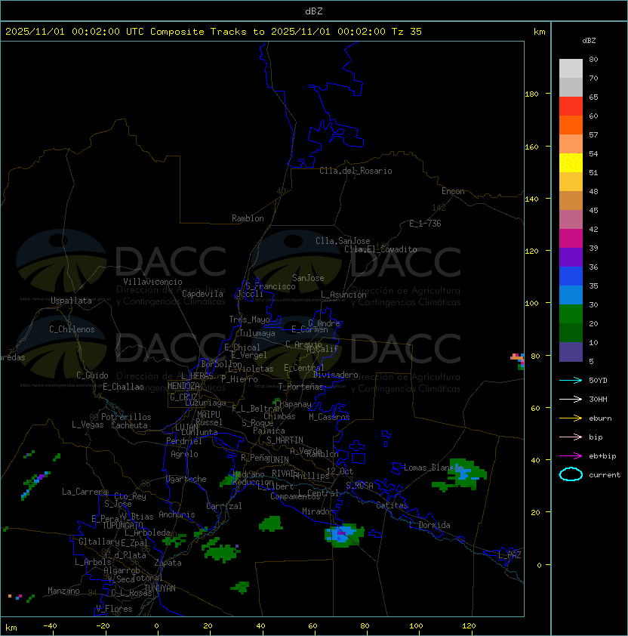Click the white 30HM arrow legend icon

click(571, 399)
